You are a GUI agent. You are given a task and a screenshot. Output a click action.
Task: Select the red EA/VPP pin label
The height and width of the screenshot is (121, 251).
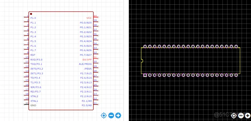[x=87, y=59]
